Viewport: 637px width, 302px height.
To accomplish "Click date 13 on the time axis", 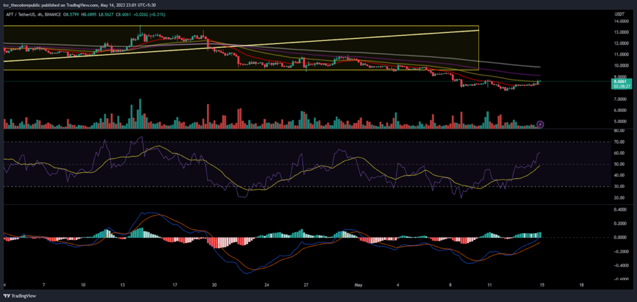I will (x=123, y=285).
